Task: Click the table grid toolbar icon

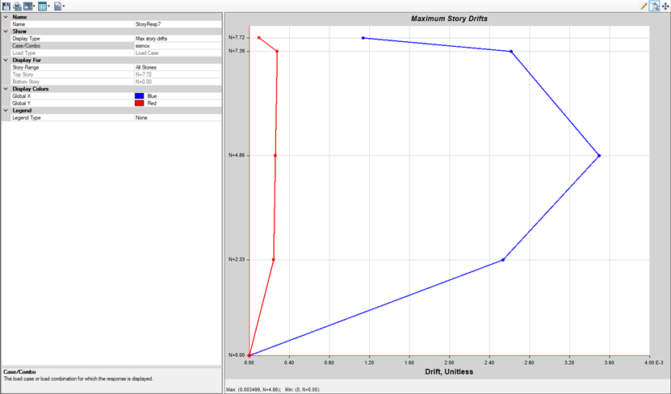Action: pos(42,6)
